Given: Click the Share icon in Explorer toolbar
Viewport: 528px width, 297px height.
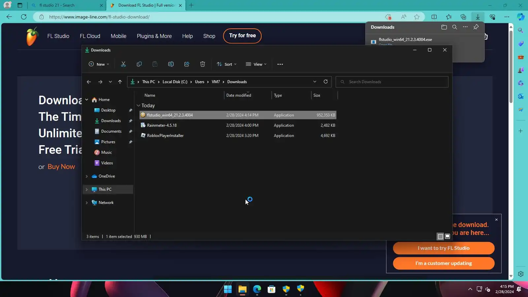Looking at the screenshot, I should 187,64.
